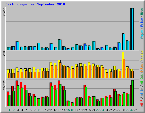Click day label 29 on the x-axis
Viewport: 145px width, 113px height.
pos(127,110)
